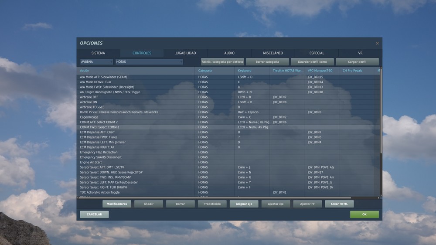Image resolution: width=436 pixels, height=245 pixels.
Task: Expand the HOTAS category dropdown
Action: tap(149, 62)
